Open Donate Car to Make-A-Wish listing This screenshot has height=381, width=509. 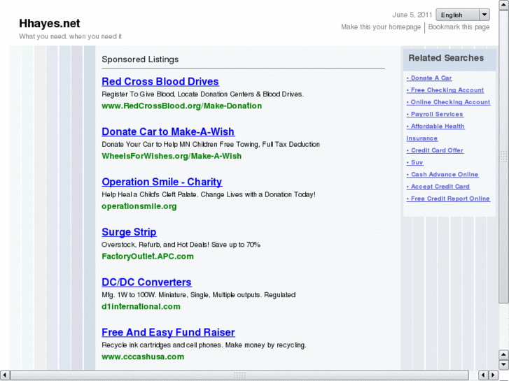tap(168, 131)
